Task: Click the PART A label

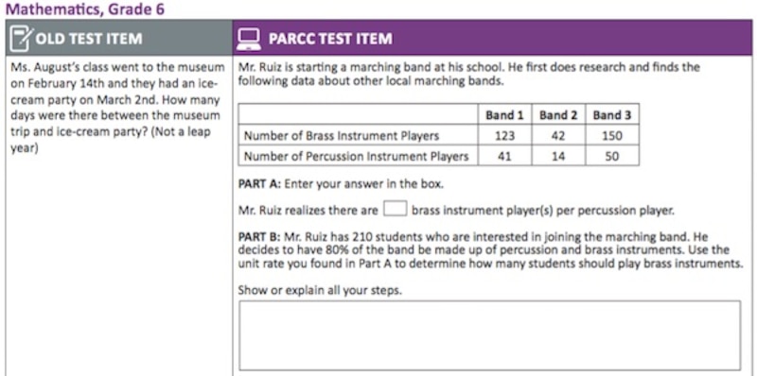Action: click(x=259, y=184)
